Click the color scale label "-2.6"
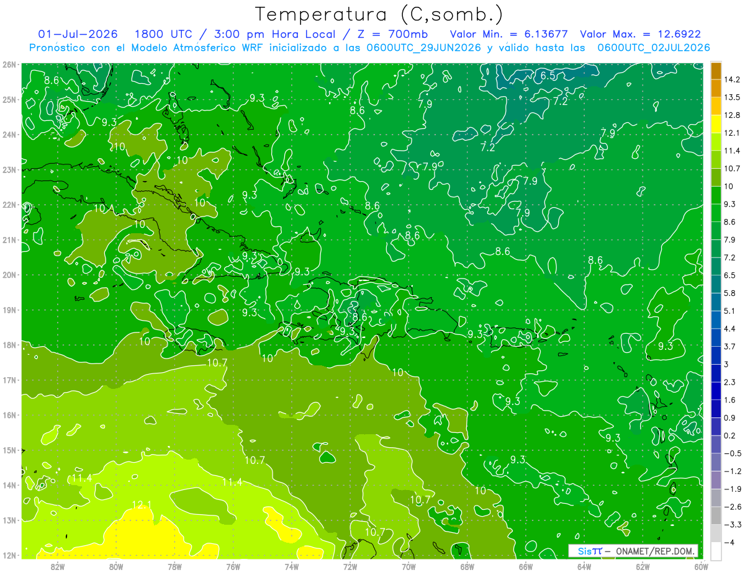The width and height of the screenshot is (745, 575). coord(732,507)
